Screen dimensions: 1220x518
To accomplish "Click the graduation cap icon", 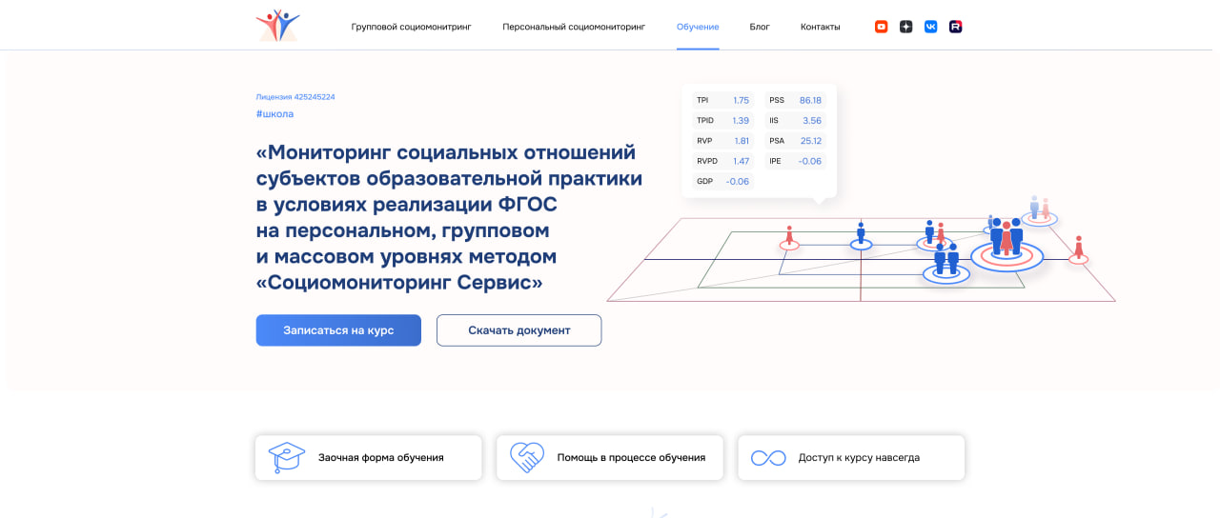I will click(286, 458).
